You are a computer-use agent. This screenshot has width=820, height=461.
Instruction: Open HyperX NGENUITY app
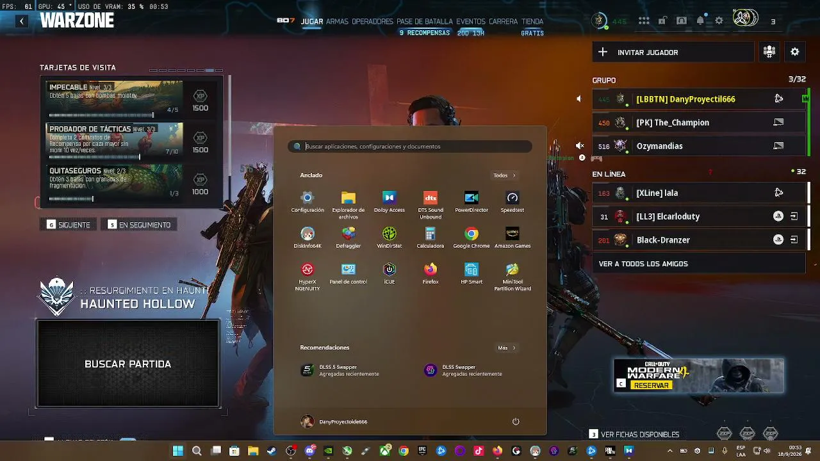[307, 277]
